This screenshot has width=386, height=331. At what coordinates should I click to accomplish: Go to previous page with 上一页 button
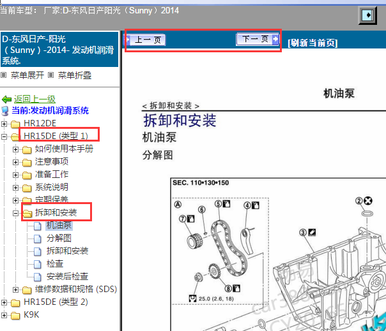(146, 40)
